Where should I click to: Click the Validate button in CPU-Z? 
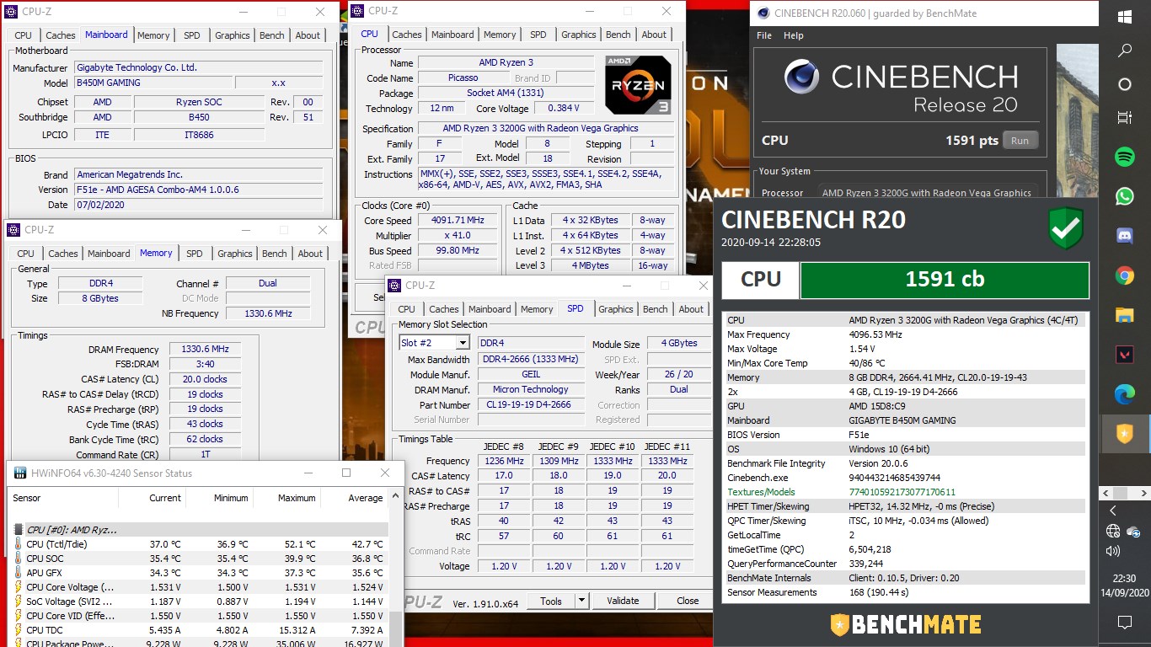[x=623, y=601]
